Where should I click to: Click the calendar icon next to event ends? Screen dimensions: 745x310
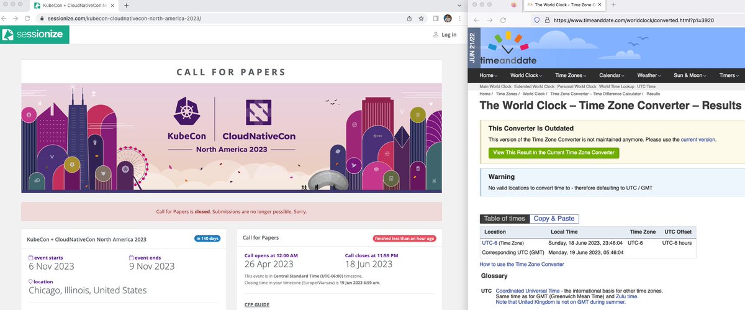(x=131, y=257)
